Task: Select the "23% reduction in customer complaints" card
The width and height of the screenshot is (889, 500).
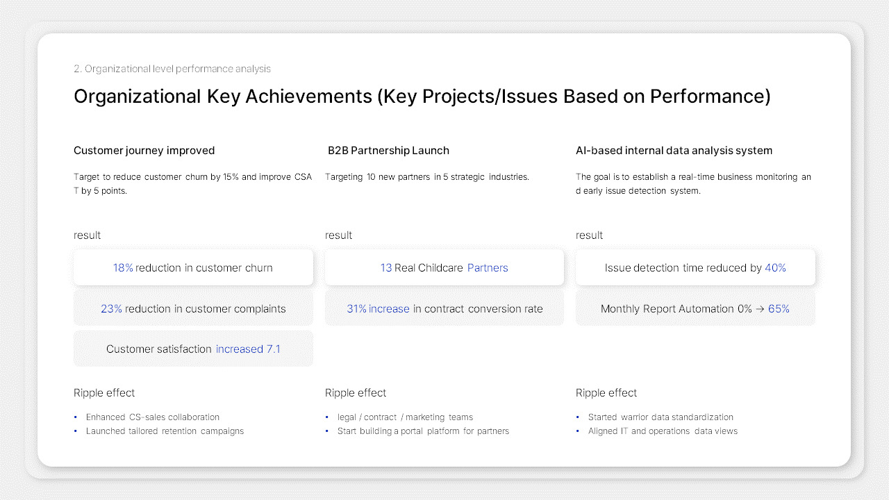Action: (193, 308)
